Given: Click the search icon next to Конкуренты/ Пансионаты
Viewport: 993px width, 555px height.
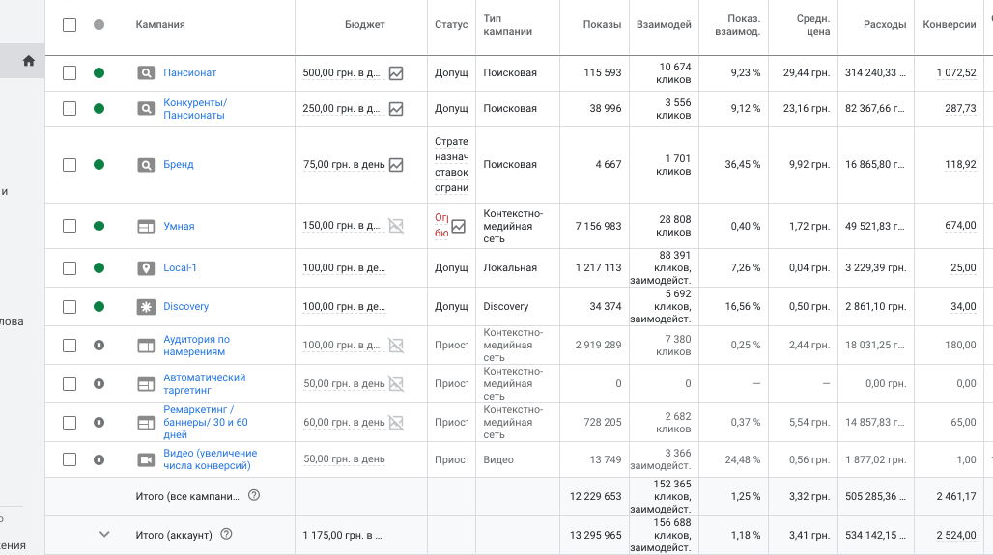Looking at the screenshot, I should coord(146,109).
